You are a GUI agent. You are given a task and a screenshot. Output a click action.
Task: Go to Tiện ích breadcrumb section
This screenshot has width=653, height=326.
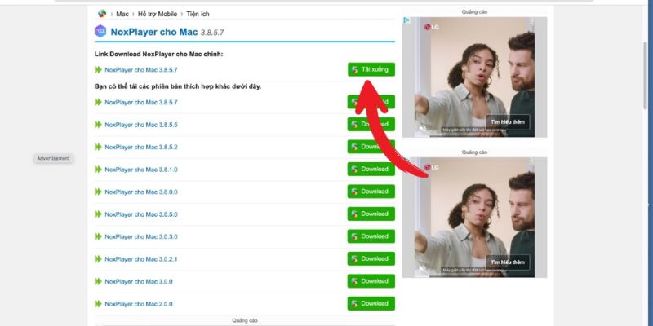[x=200, y=14]
